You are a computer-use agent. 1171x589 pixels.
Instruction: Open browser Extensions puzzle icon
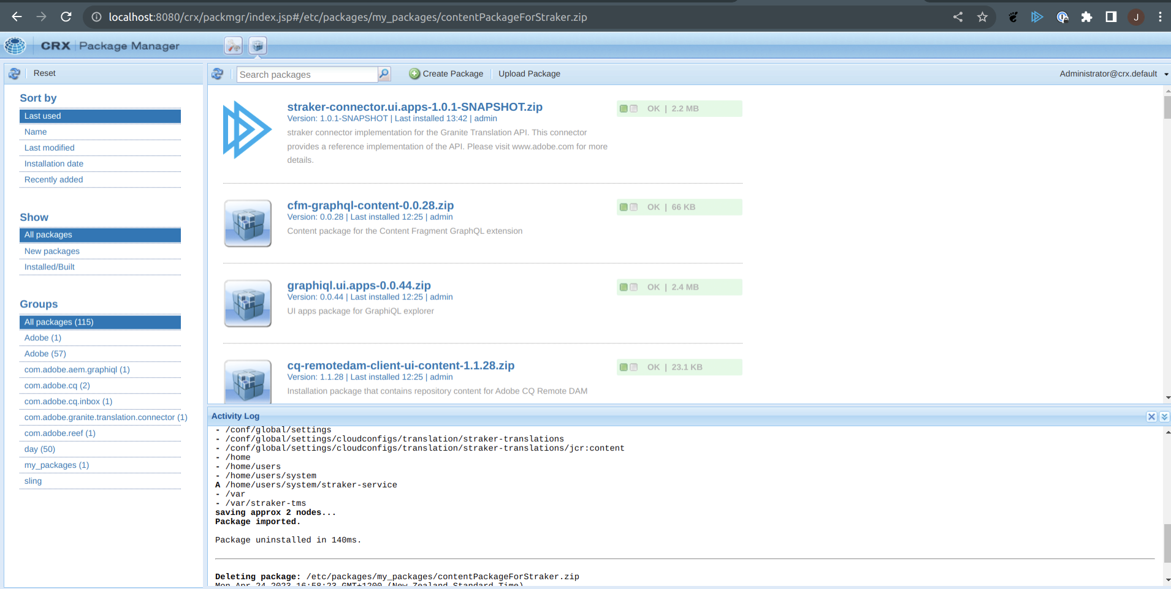1086,17
